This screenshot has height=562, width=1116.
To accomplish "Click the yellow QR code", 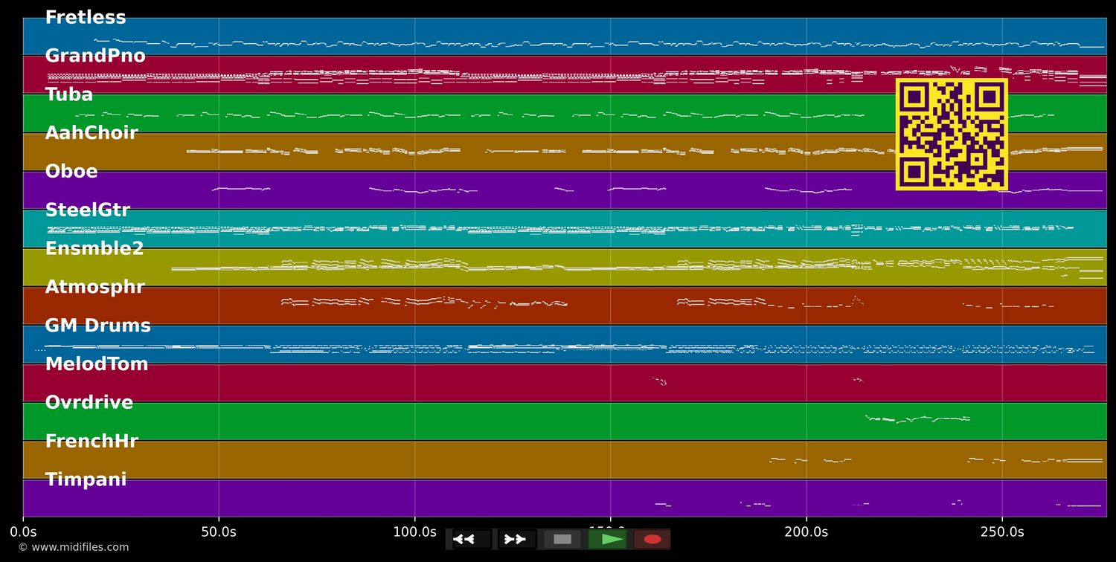I will 952,135.
